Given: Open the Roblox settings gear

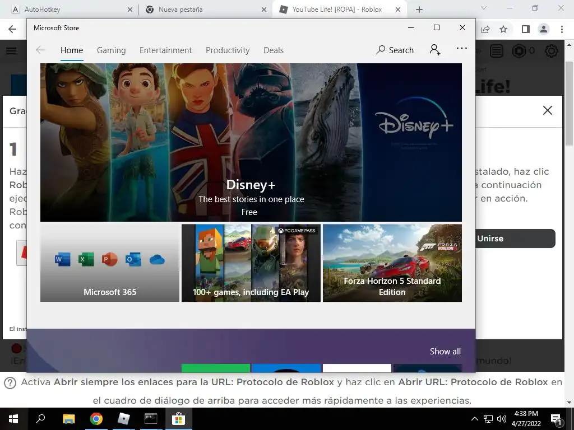Looking at the screenshot, I should pos(552,51).
